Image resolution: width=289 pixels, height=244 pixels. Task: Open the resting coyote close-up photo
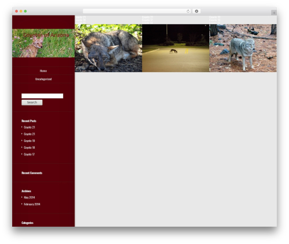[108, 48]
